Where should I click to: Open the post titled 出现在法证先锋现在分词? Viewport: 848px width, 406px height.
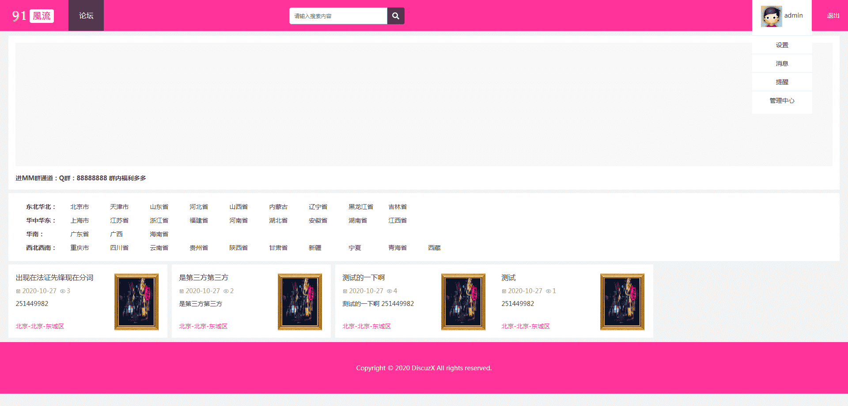(x=54, y=278)
